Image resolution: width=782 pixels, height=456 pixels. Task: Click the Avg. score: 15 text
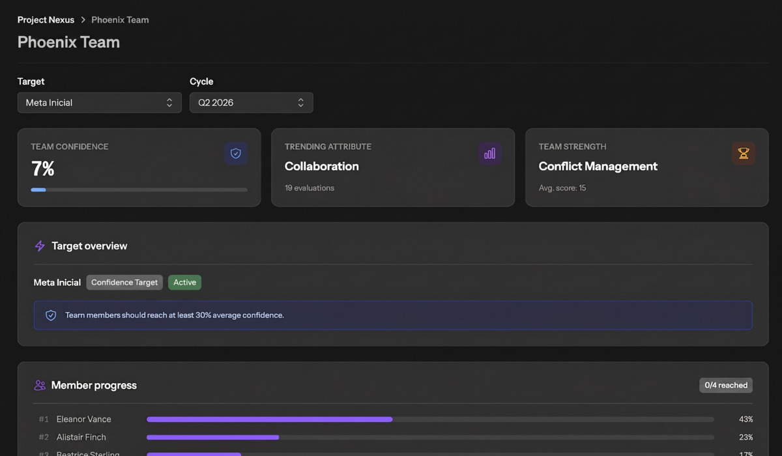(x=562, y=188)
